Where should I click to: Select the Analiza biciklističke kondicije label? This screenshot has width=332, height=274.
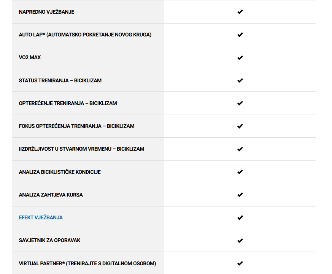[x=60, y=172]
